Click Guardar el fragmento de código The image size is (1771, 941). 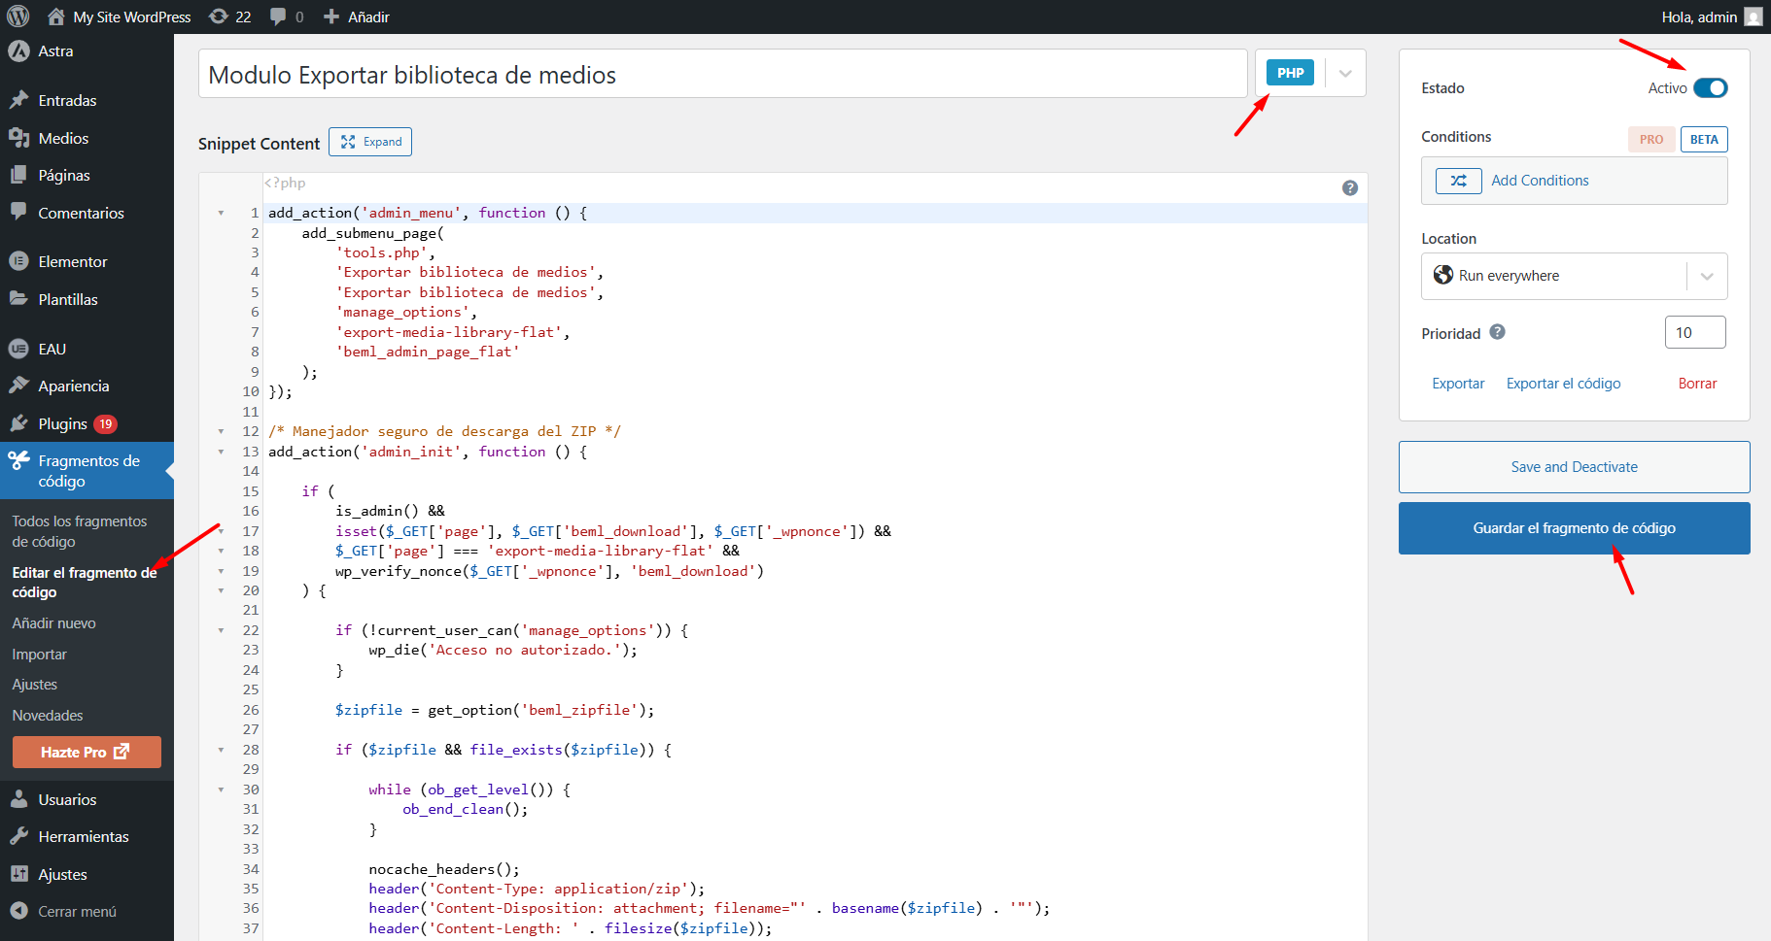[x=1573, y=527]
